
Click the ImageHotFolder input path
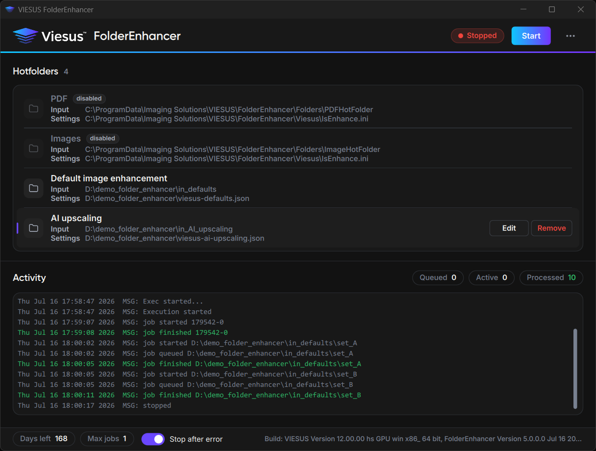pos(232,150)
